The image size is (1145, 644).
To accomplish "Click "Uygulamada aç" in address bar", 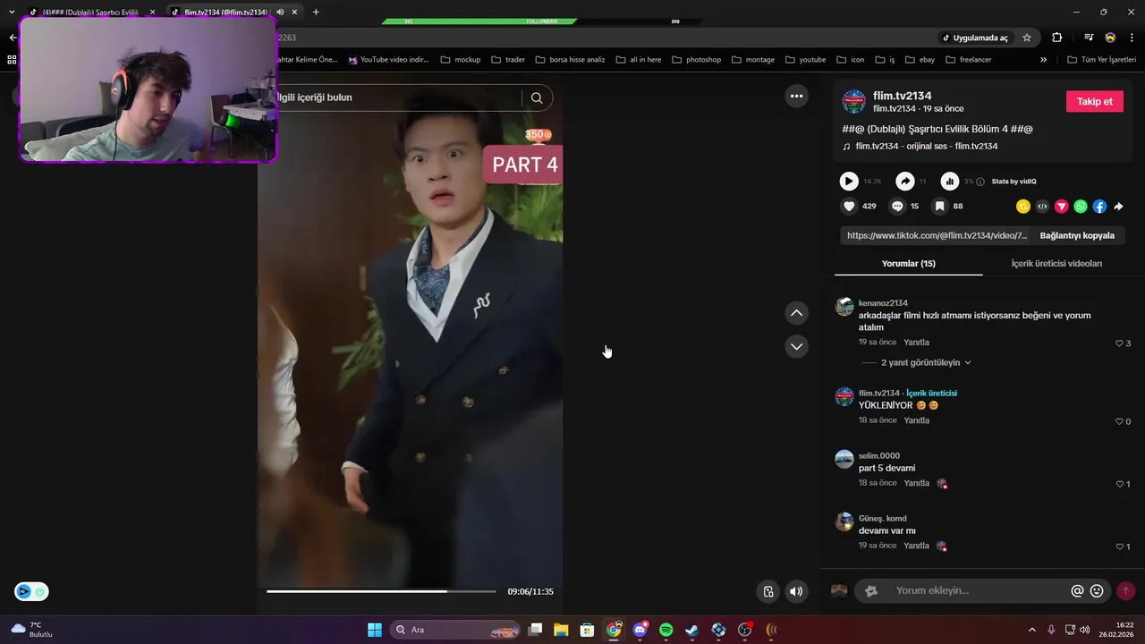I will click(974, 38).
